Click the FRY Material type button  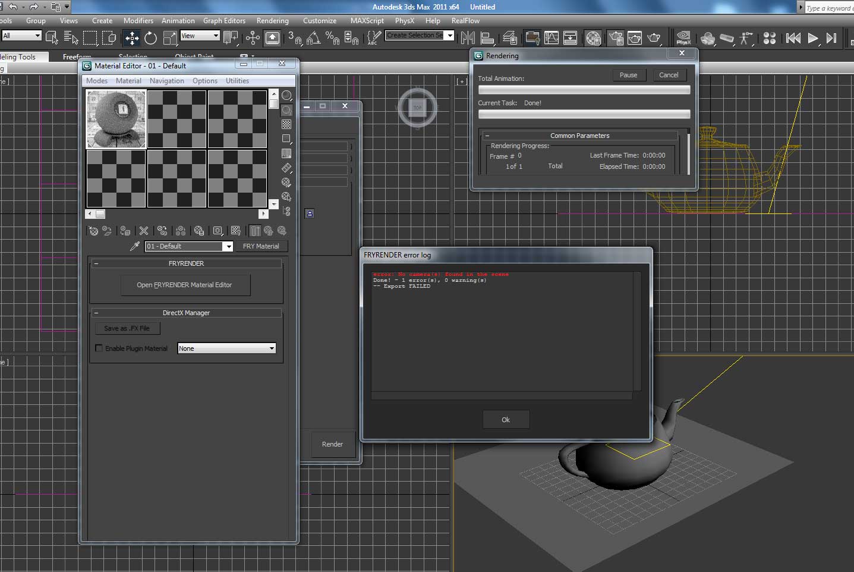[x=261, y=246]
